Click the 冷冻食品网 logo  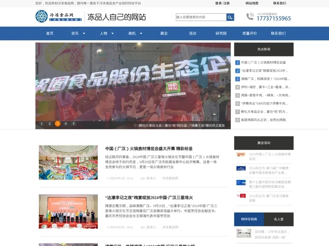point(58,16)
